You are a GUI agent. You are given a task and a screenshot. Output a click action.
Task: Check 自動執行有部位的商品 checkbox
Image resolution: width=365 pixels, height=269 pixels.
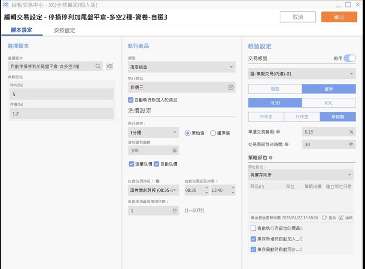point(253,228)
